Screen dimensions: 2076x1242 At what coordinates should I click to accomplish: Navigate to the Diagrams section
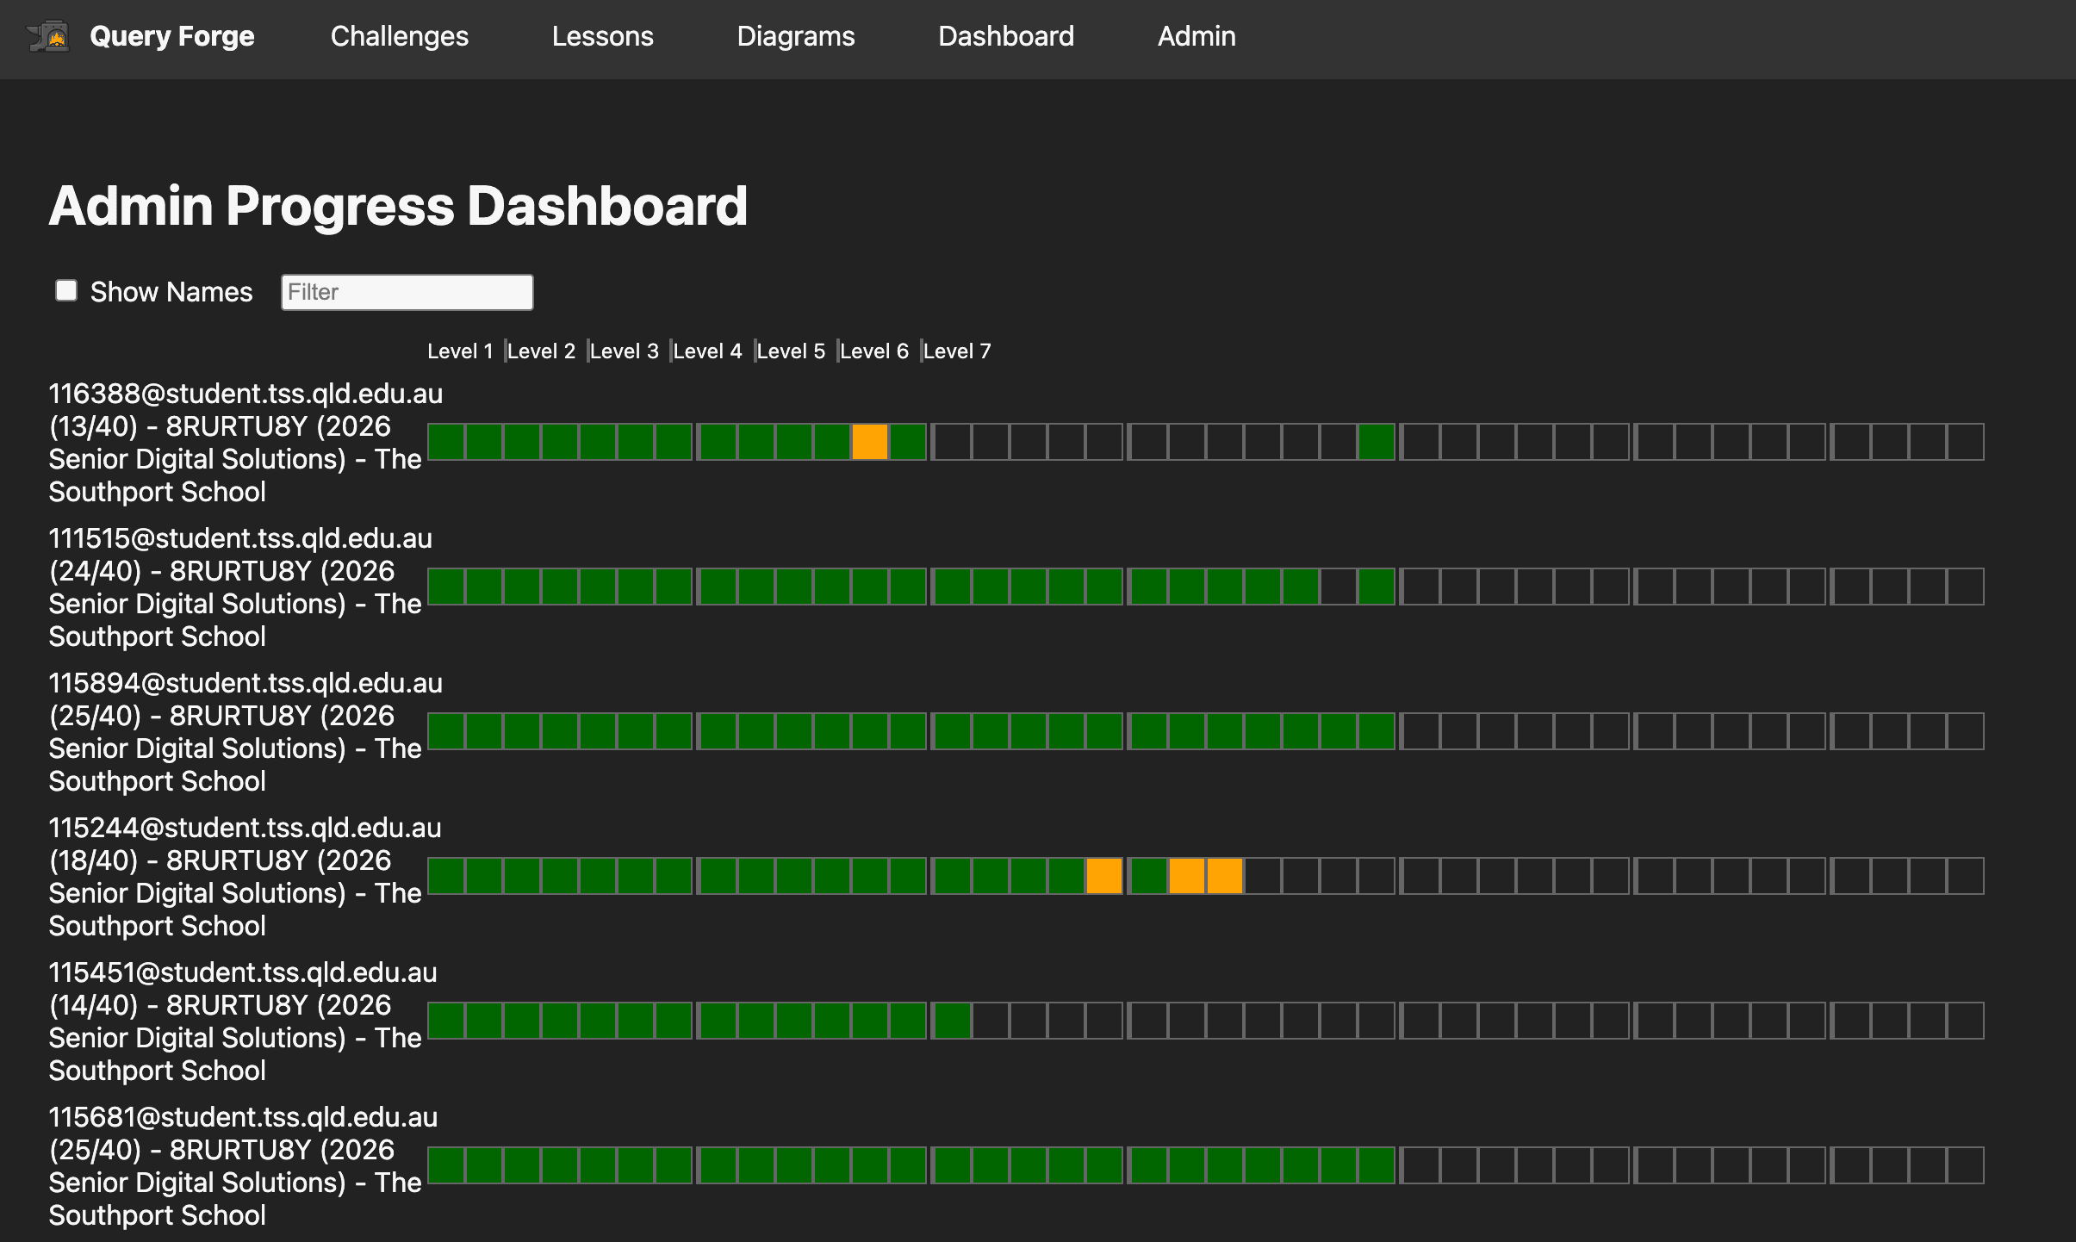[x=797, y=36]
